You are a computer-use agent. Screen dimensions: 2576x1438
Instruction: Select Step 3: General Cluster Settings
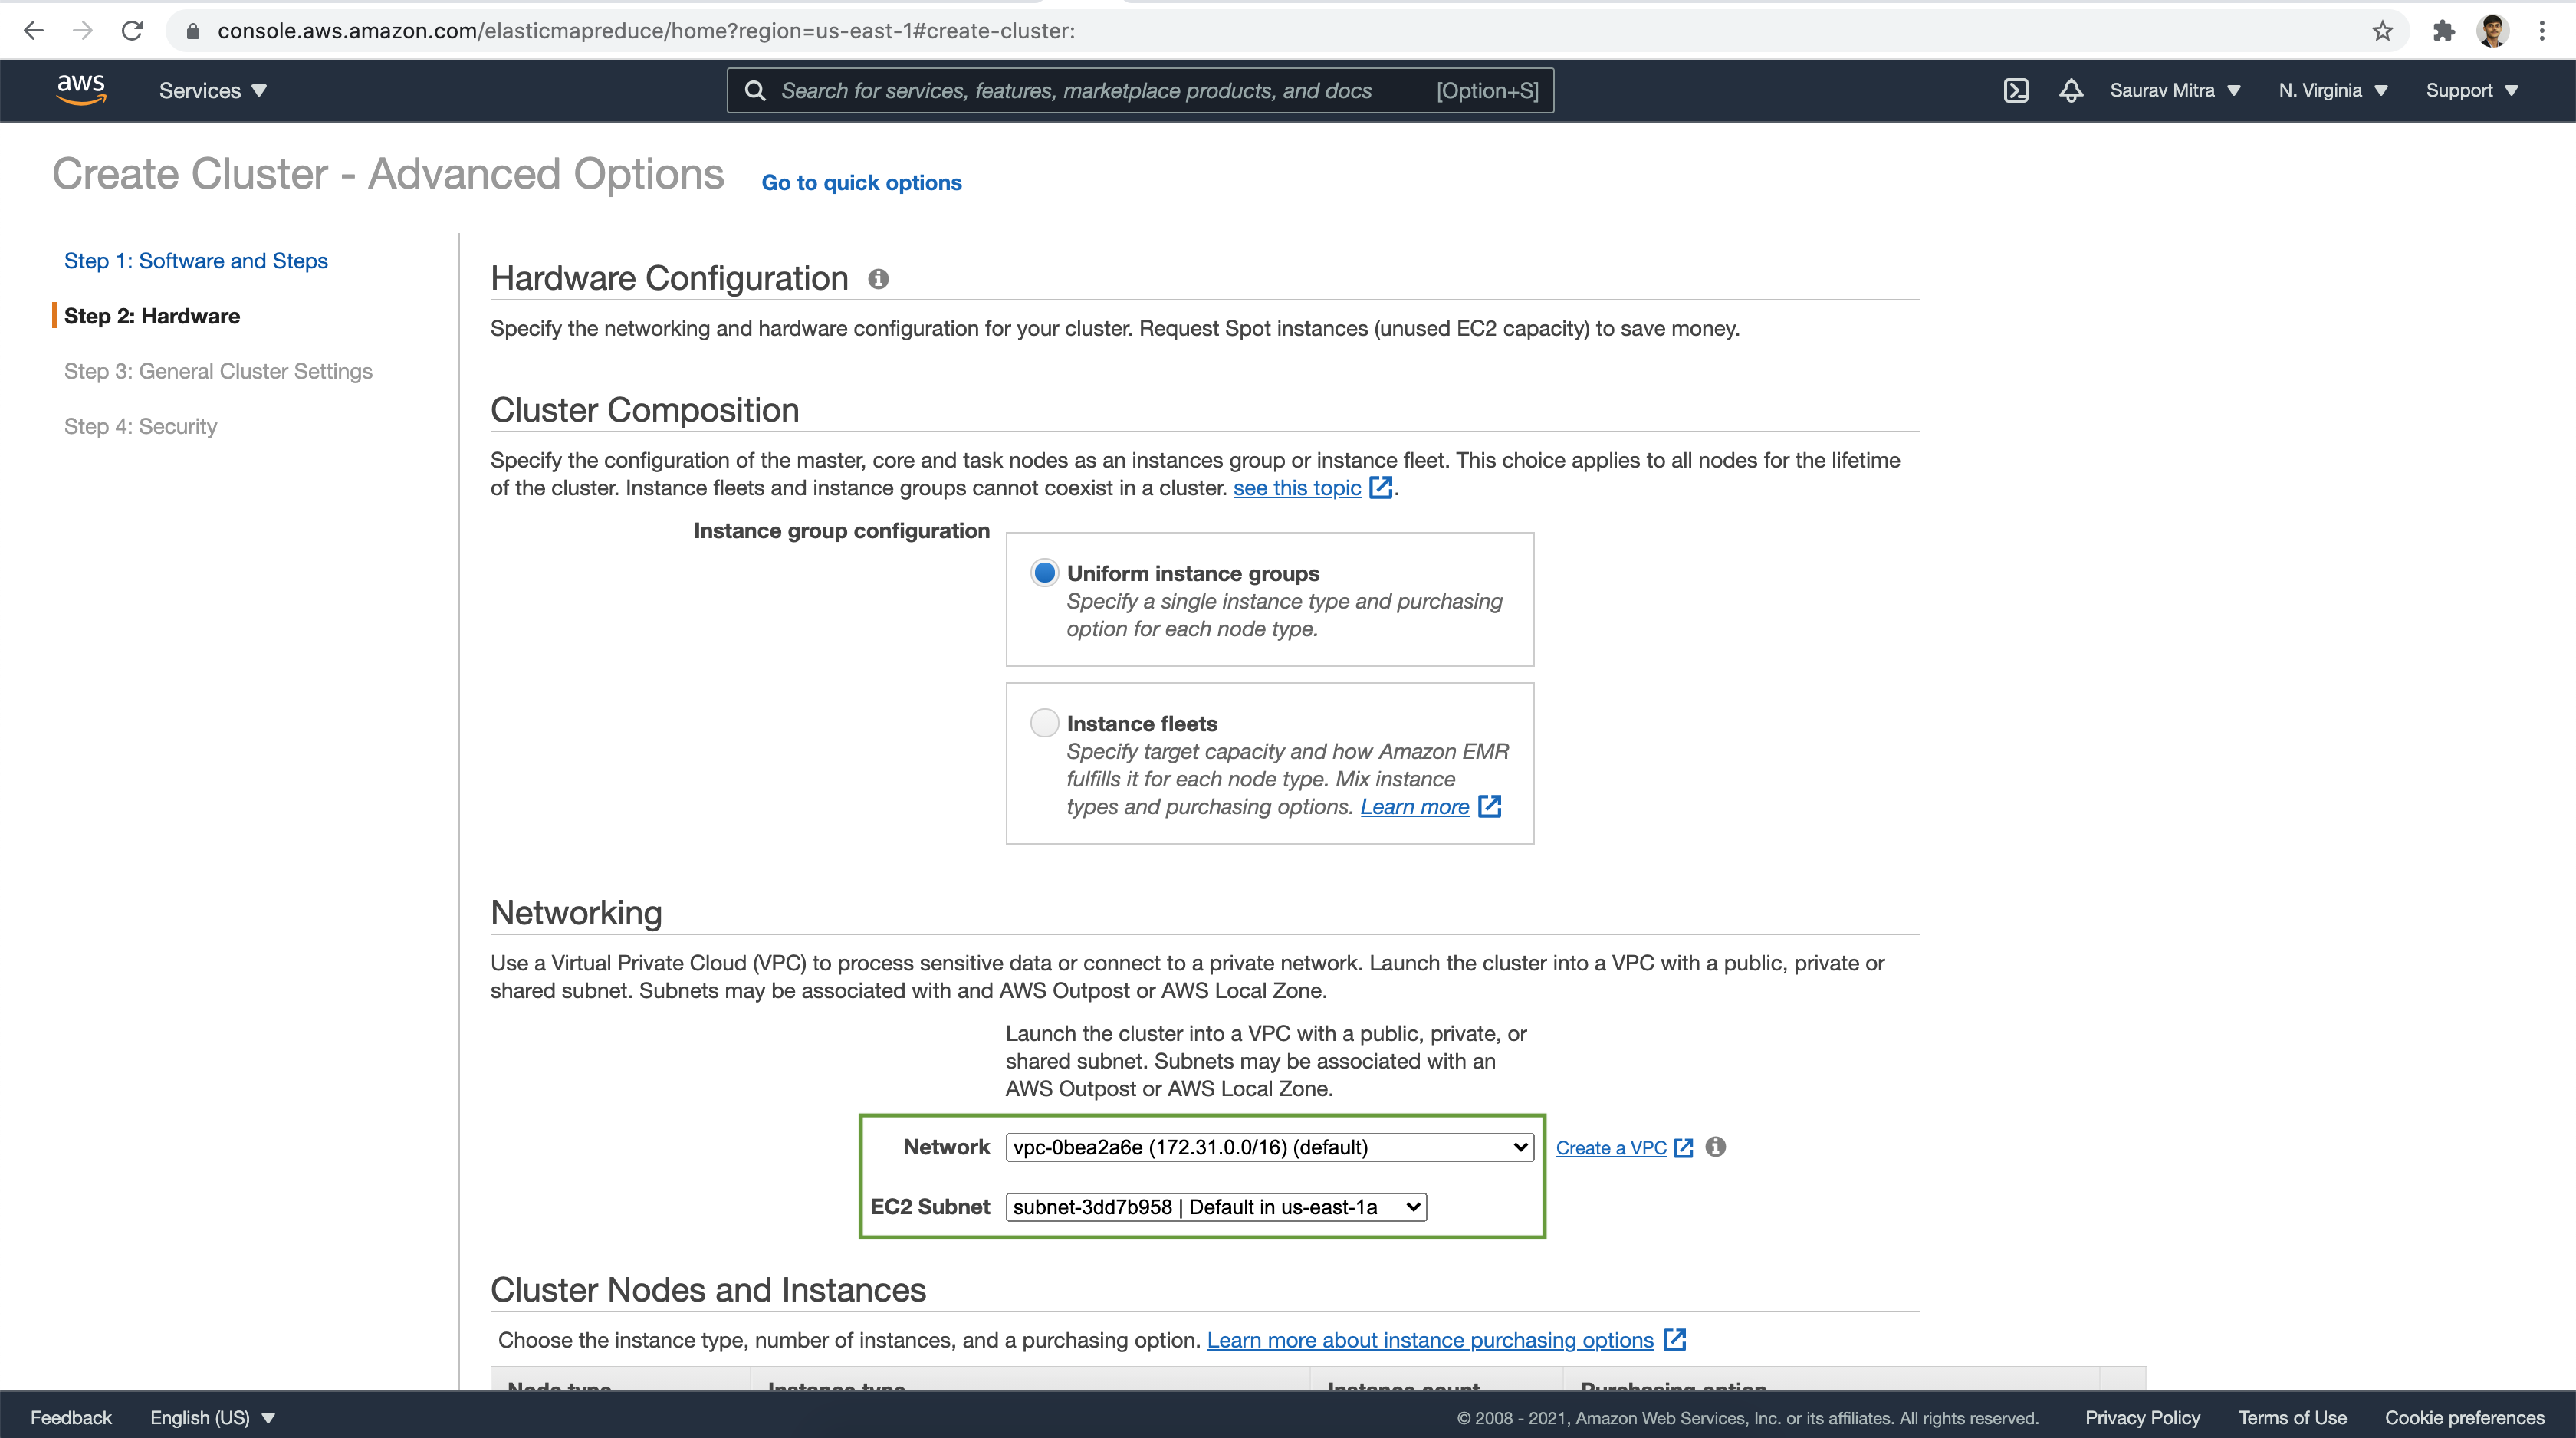point(219,372)
